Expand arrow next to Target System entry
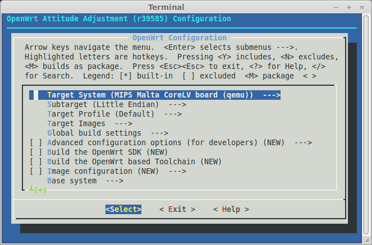Viewport: 372px width, 245px height. 271,95
